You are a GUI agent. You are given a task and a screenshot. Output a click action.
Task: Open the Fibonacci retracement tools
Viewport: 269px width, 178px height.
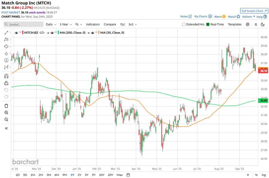[x=6, y=40]
